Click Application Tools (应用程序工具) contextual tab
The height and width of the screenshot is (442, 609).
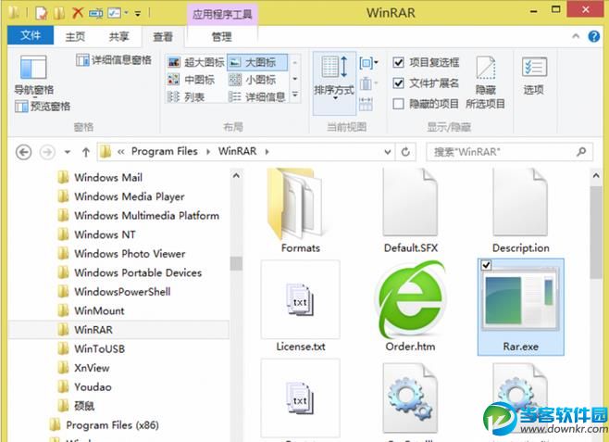point(222,15)
